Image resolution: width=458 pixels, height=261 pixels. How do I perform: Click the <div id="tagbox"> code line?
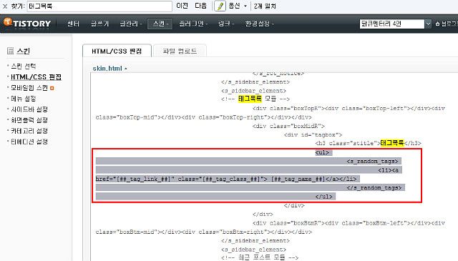coord(313,134)
